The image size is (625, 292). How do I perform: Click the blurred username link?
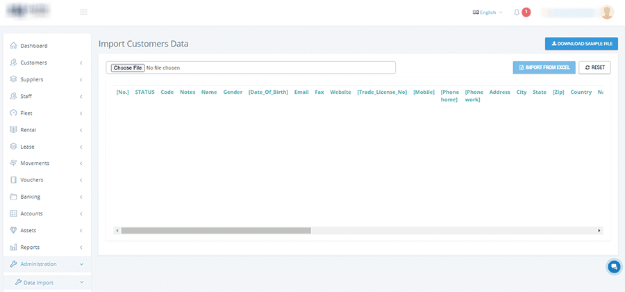(x=570, y=13)
